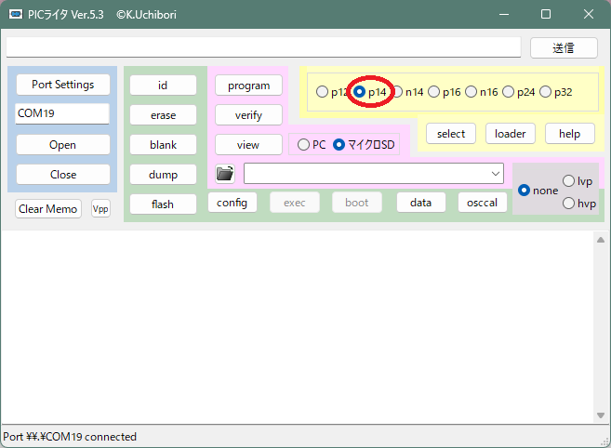Click the COM19 port input field
The image size is (611, 448).
[x=62, y=113]
